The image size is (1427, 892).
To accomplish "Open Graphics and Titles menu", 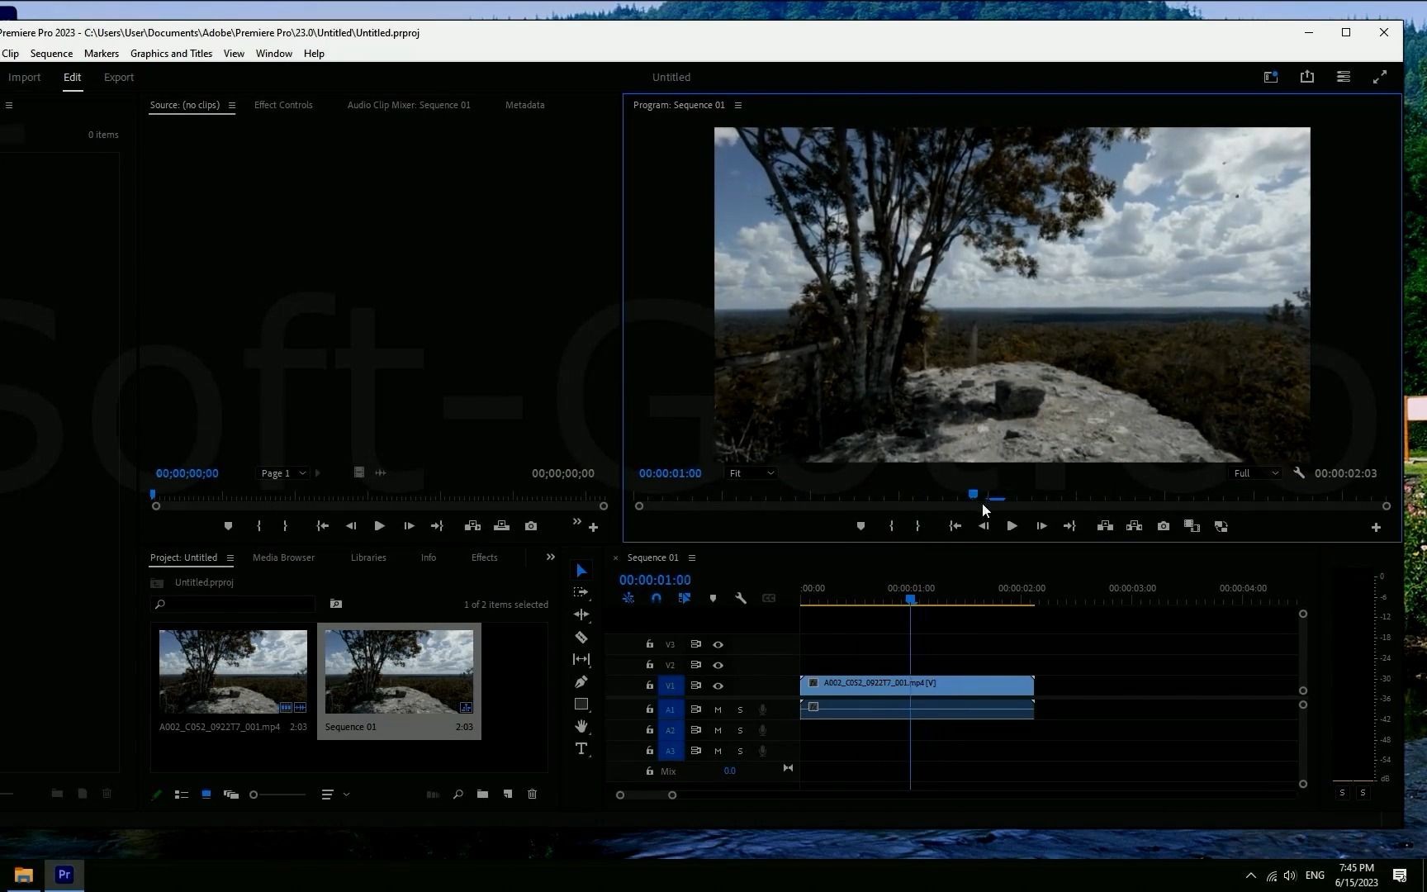I will 171,54.
